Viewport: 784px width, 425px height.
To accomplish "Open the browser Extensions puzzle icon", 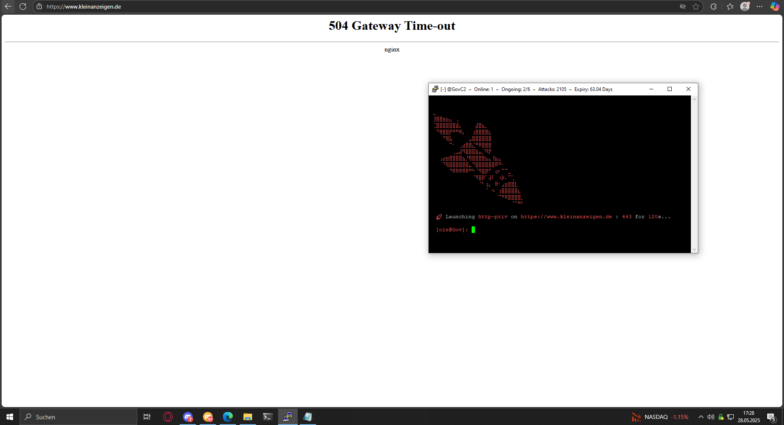I will pyautogui.click(x=713, y=7).
